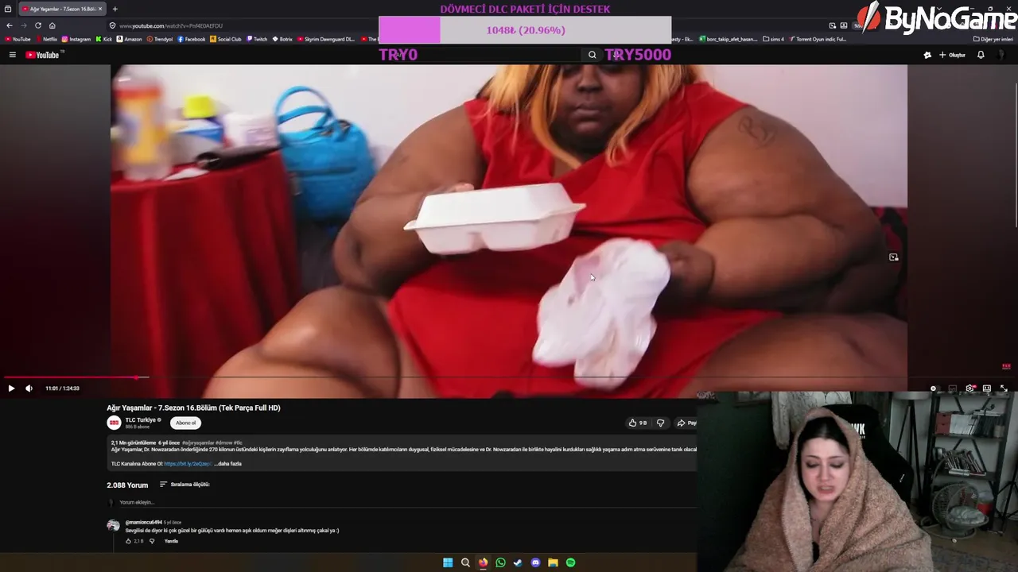Open the Facebook bookmark
The image size is (1018, 572).
coord(192,39)
